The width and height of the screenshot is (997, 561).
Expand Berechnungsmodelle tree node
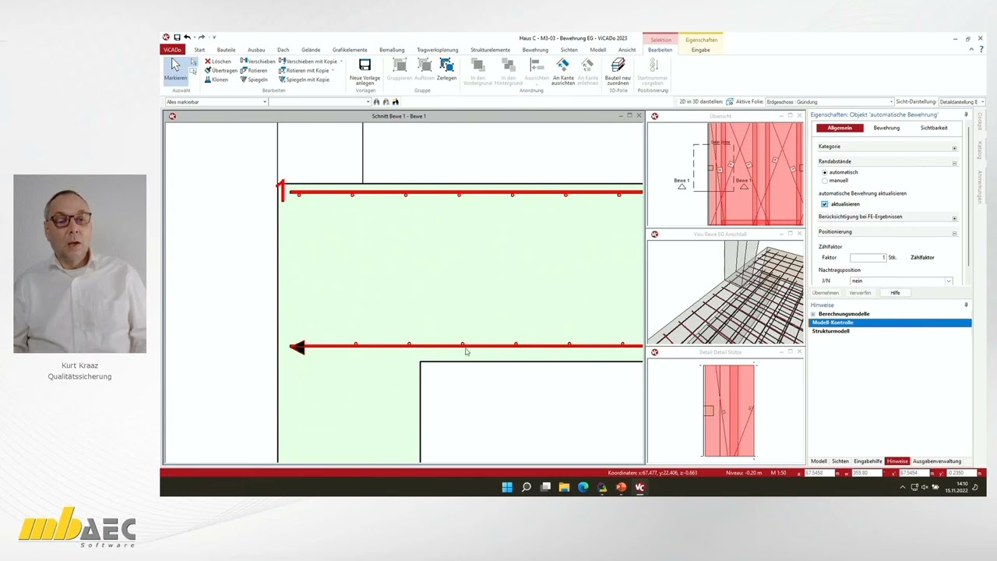point(813,314)
